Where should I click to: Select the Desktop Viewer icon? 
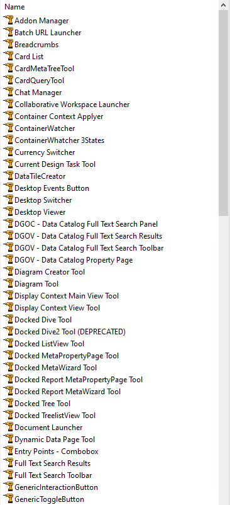point(8,212)
